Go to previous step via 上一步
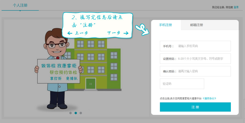Image resolution: width=245 pixels, height=123 pixels. point(81,33)
